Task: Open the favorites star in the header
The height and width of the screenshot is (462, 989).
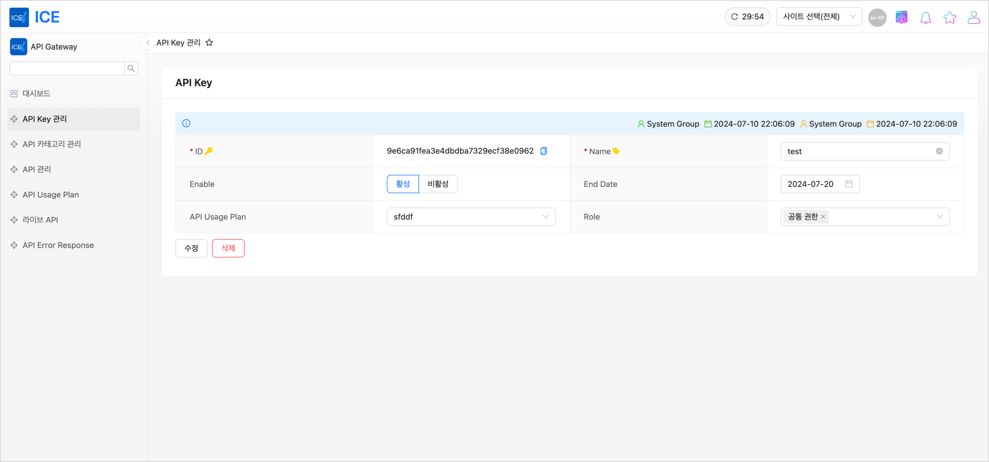Action: pyautogui.click(x=950, y=18)
